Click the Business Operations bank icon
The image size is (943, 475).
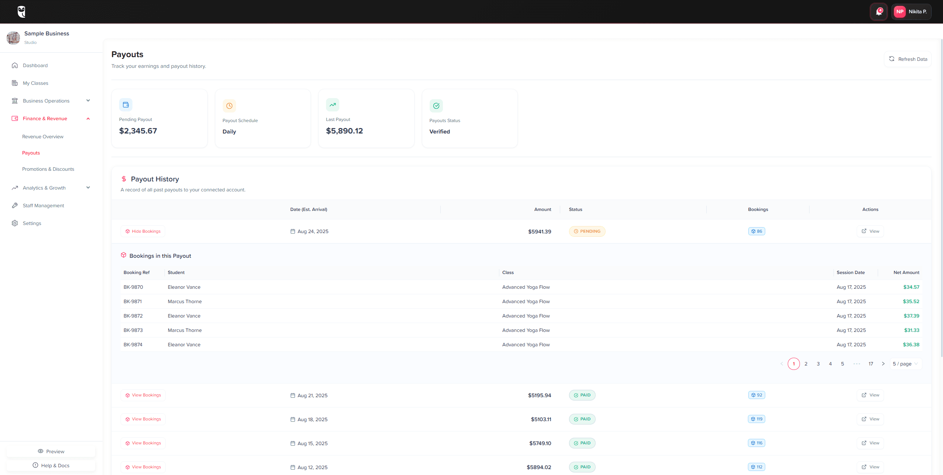[14, 101]
